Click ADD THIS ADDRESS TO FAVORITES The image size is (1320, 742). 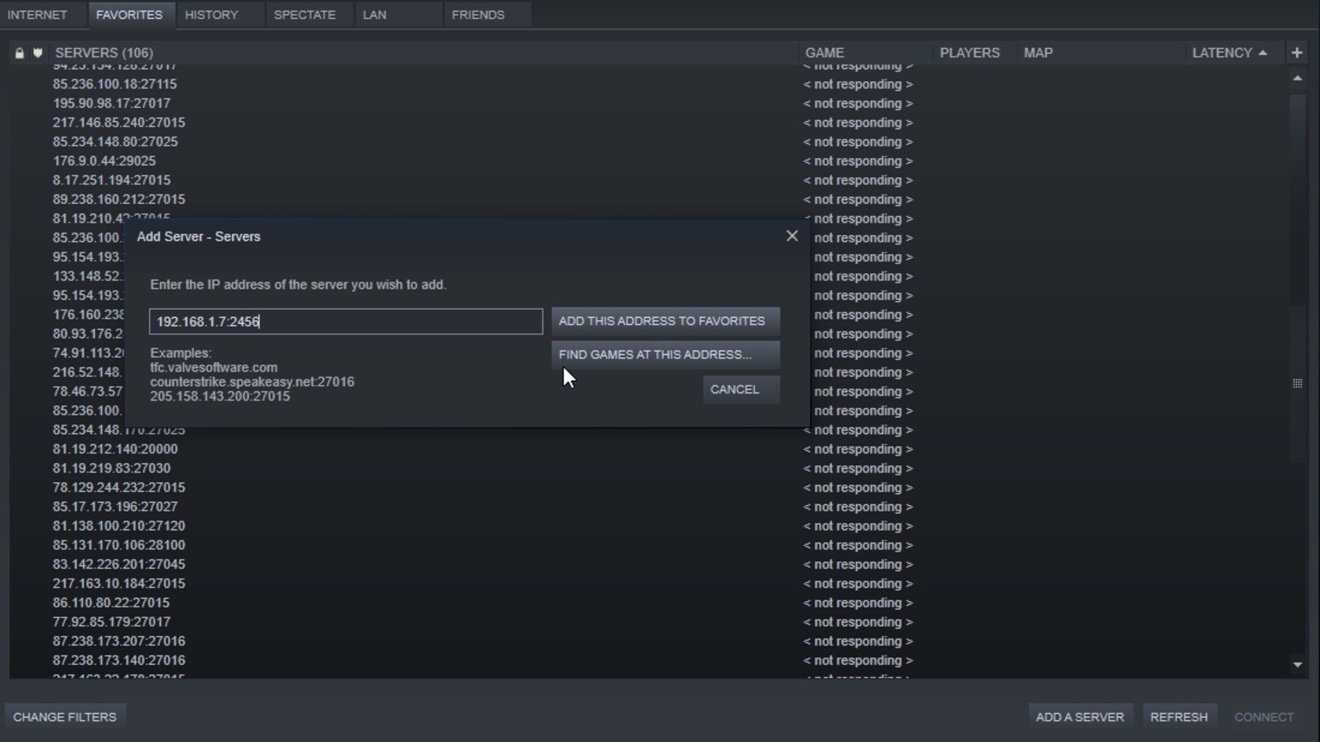point(663,321)
